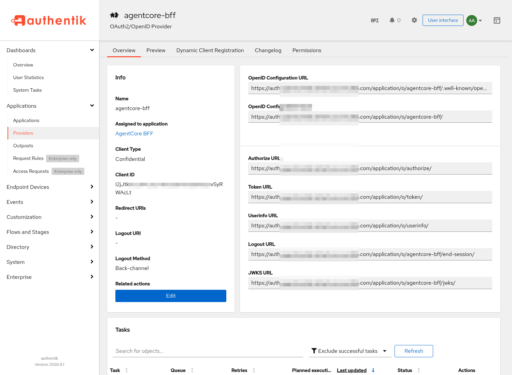The height and width of the screenshot is (375, 512).
Task: Switch to the Preview tab
Action: (156, 50)
